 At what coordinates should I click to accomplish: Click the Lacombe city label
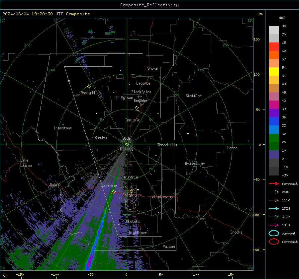[x=143, y=83]
